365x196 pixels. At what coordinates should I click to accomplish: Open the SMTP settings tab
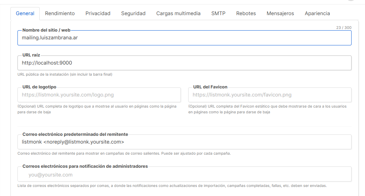[218, 13]
